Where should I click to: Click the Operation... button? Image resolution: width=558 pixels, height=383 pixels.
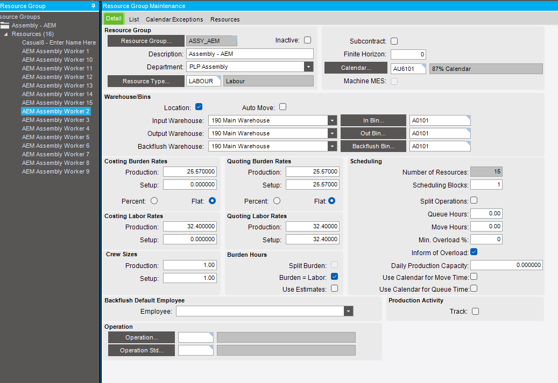pos(142,337)
